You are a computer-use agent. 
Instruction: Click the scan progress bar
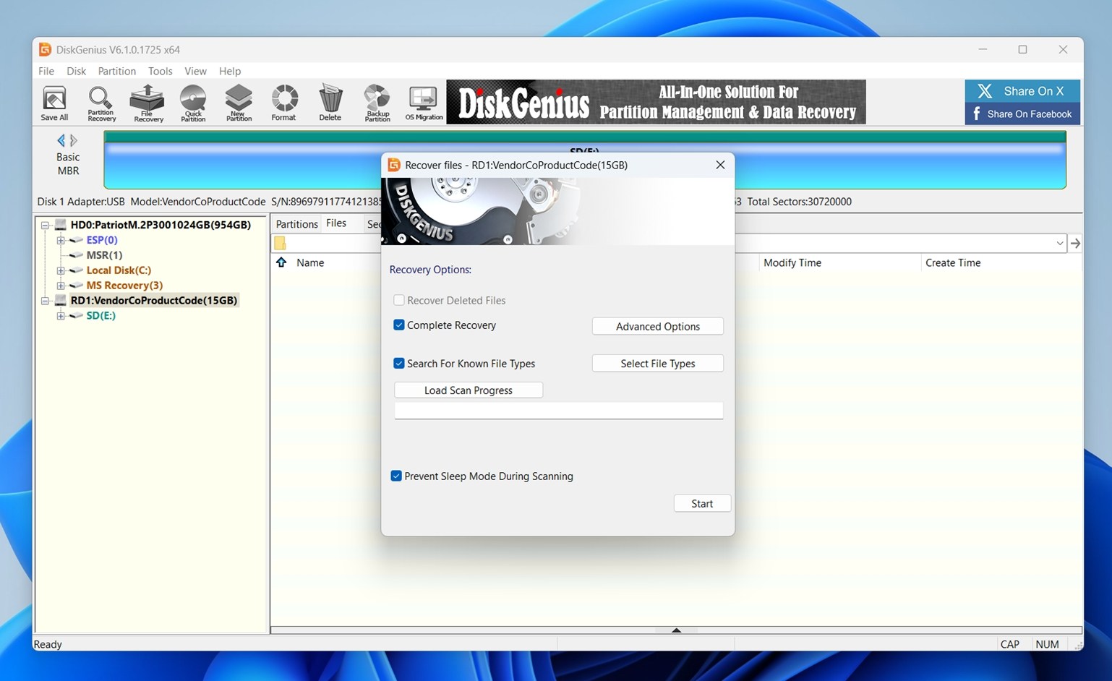(x=558, y=410)
